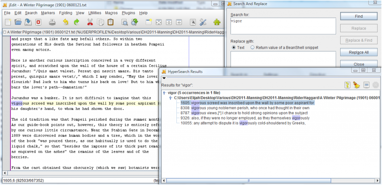Select result line 1605 vigorous screed
The height and width of the screenshot is (185, 382).
[x=247, y=103]
